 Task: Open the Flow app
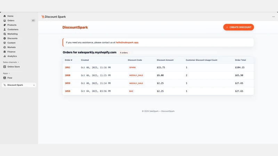point(10,78)
